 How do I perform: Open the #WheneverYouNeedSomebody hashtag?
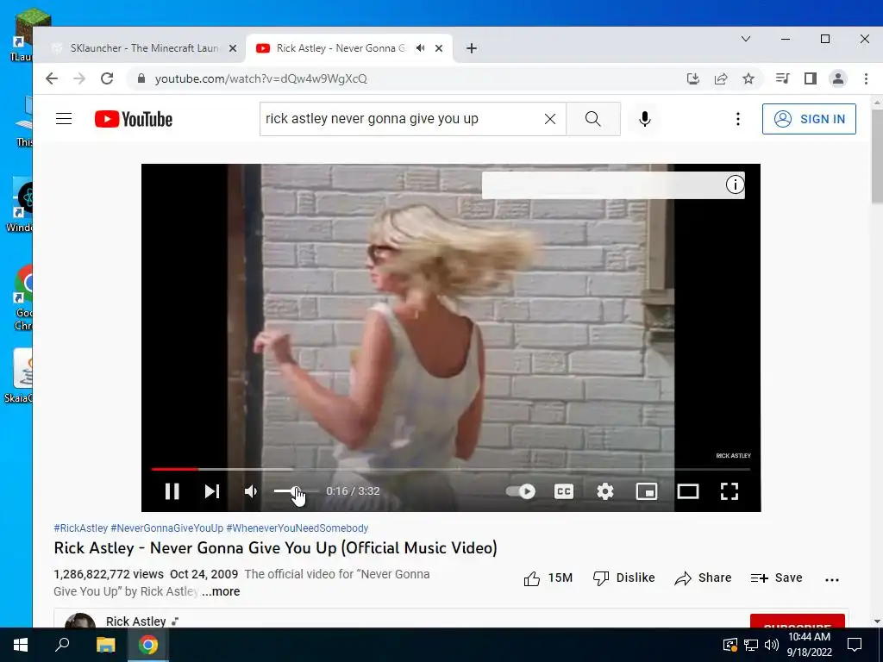coord(297,528)
